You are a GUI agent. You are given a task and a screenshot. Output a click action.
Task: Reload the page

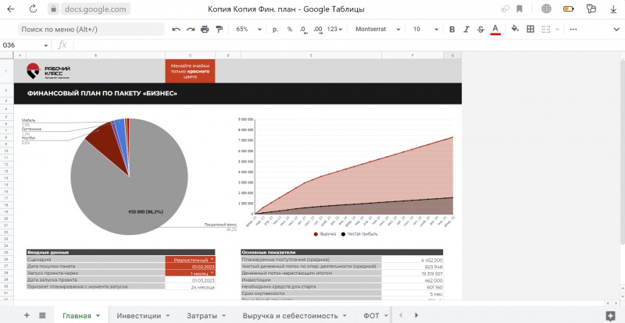coord(33,9)
